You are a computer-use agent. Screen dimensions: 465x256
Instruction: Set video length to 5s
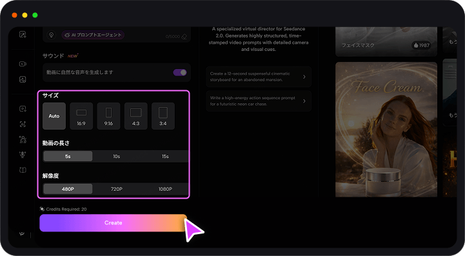pyautogui.click(x=68, y=156)
